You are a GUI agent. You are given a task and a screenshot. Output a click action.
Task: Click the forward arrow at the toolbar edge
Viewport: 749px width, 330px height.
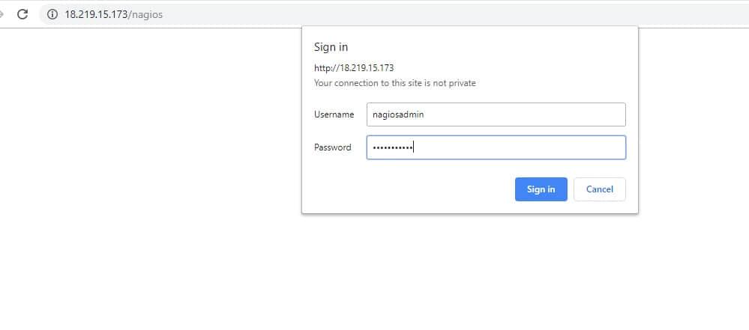3,14
